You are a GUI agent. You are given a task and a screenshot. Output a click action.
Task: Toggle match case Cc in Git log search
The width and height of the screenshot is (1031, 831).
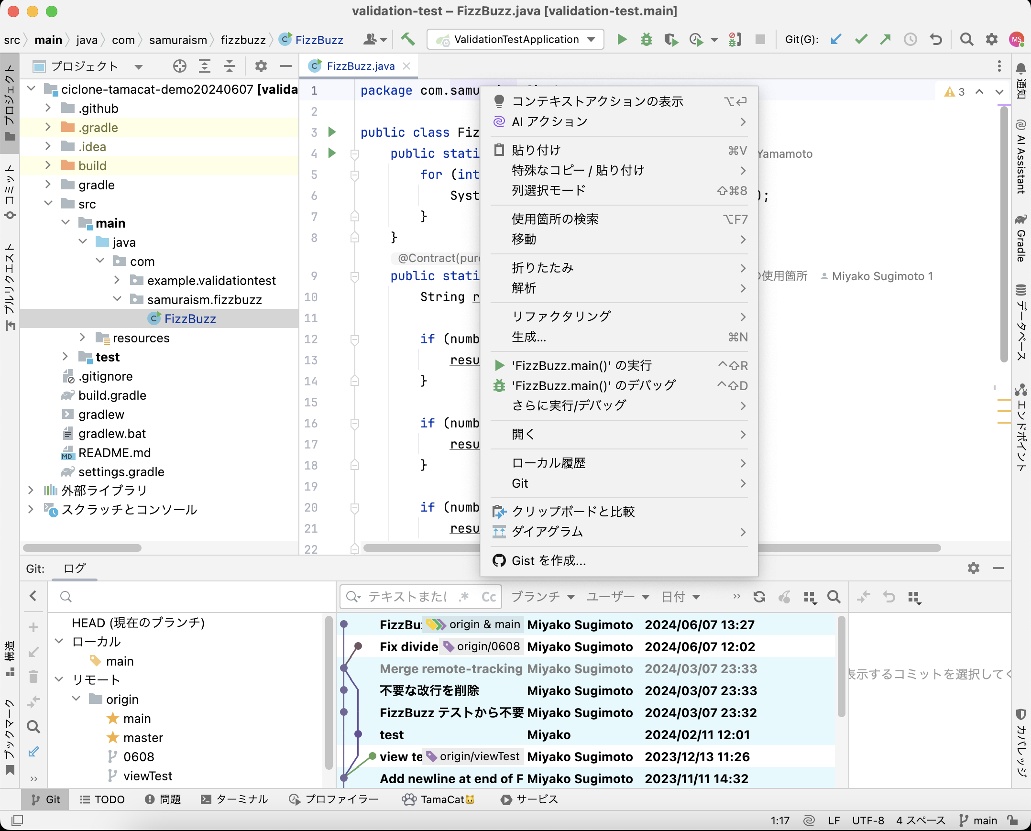[x=488, y=597]
